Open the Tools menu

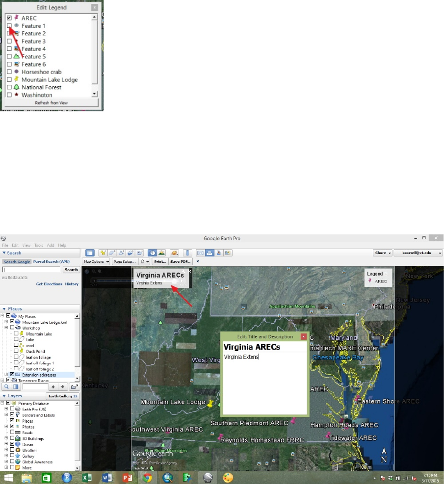pyautogui.click(x=39, y=245)
